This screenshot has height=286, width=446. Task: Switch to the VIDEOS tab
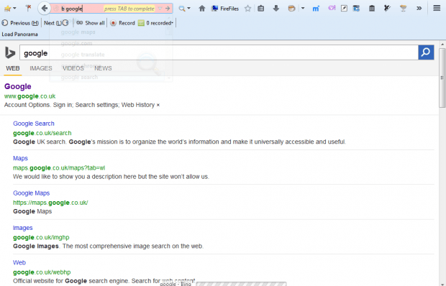point(73,68)
